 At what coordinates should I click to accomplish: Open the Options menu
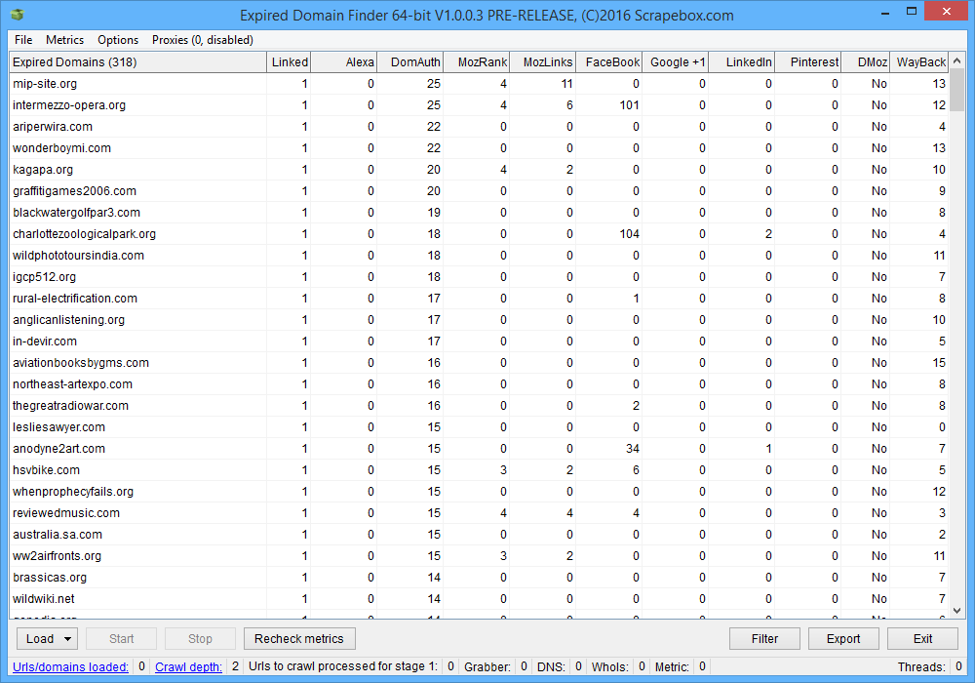tap(118, 40)
